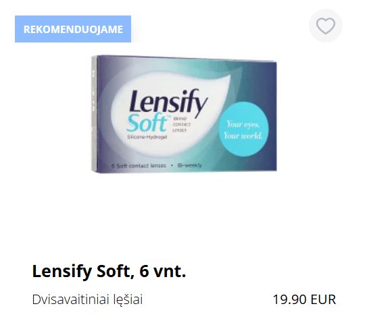
Task: Click the Lensify logo text on the box
Action: coord(168,101)
